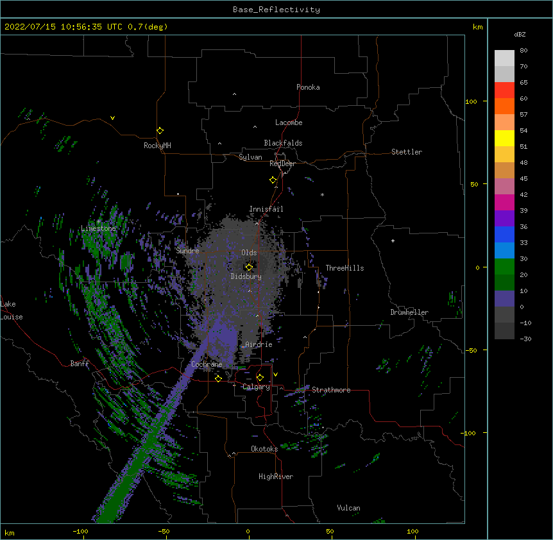The image size is (553, 540).
Task: Click the HighRiver city label
Action: point(276,477)
